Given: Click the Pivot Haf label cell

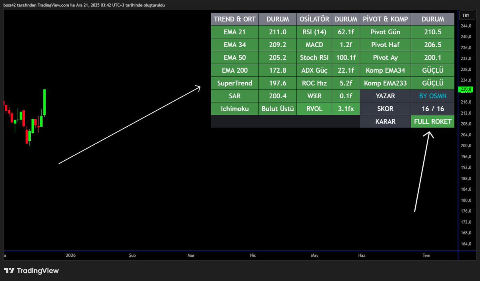Looking at the screenshot, I should coord(385,45).
